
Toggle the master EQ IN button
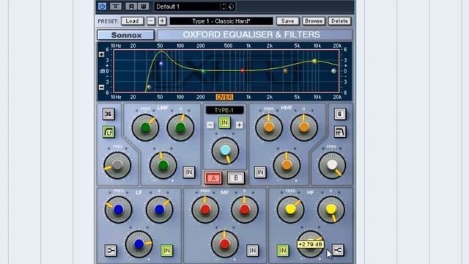coord(224,123)
